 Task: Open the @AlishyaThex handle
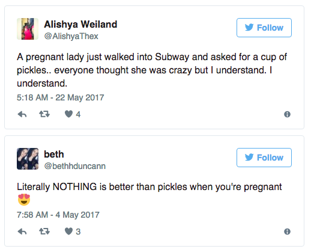coord(71,36)
